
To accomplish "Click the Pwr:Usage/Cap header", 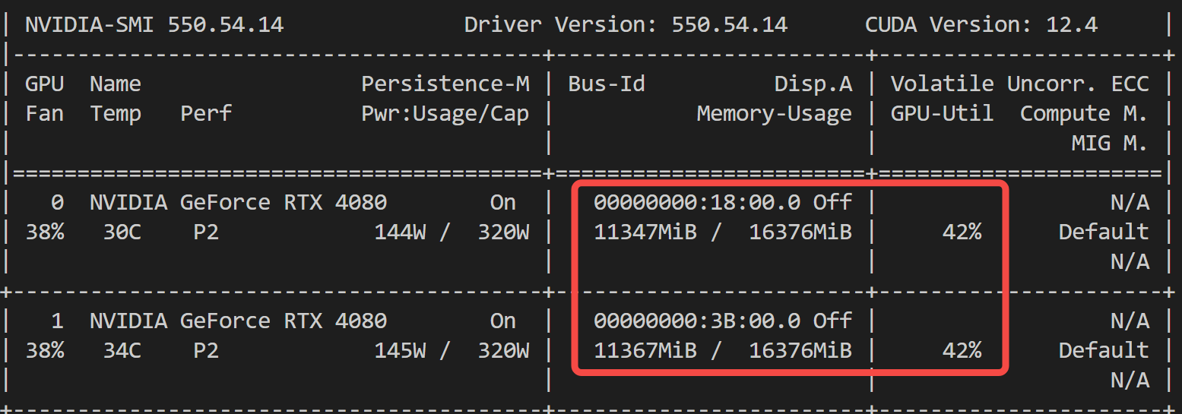I will [445, 114].
